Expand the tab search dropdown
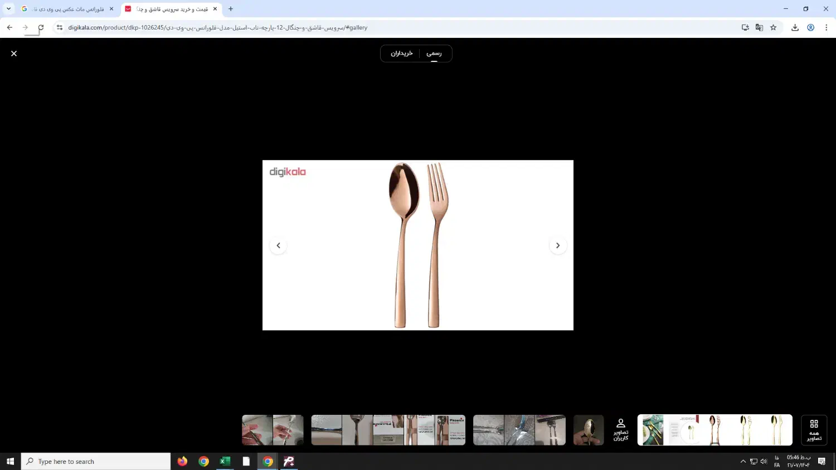 click(8, 9)
